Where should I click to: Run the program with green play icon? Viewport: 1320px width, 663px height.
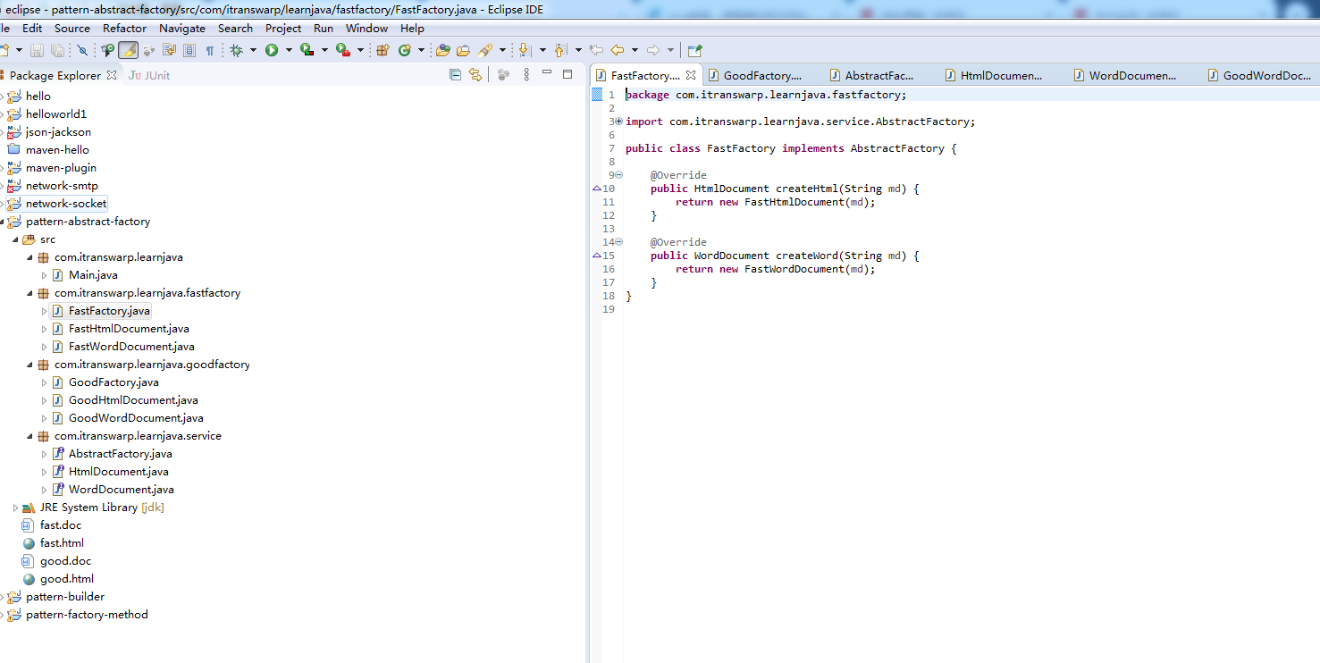(272, 50)
